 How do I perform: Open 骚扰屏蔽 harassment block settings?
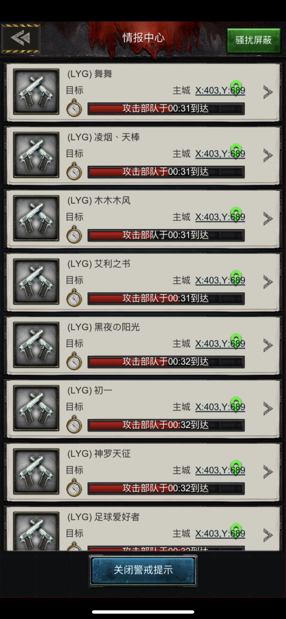point(253,40)
